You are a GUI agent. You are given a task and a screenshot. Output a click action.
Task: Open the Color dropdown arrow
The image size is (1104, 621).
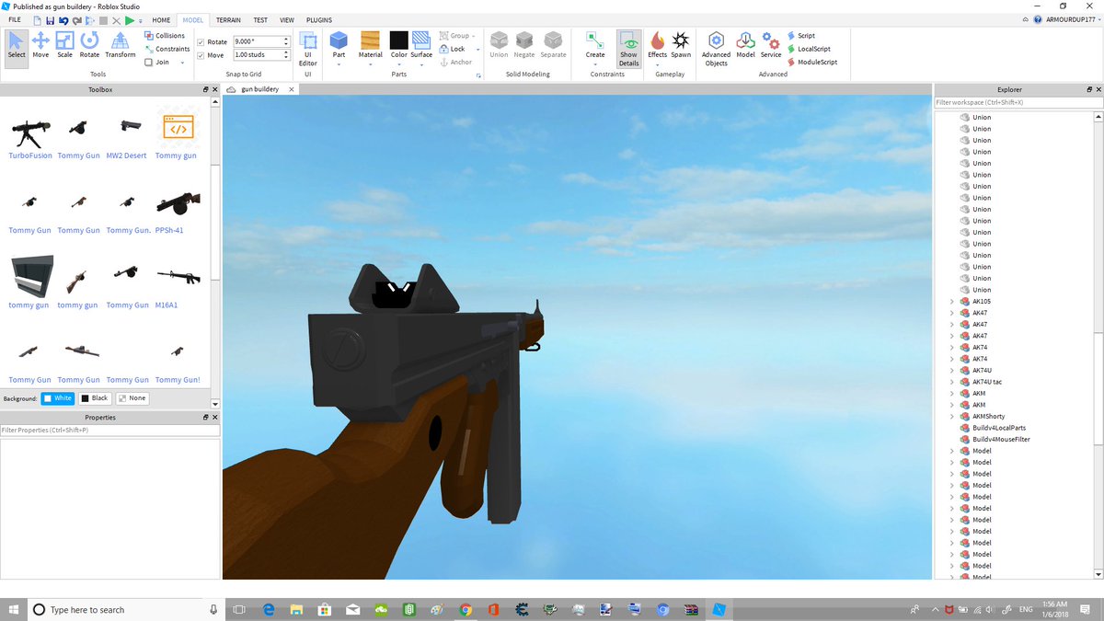(x=398, y=64)
